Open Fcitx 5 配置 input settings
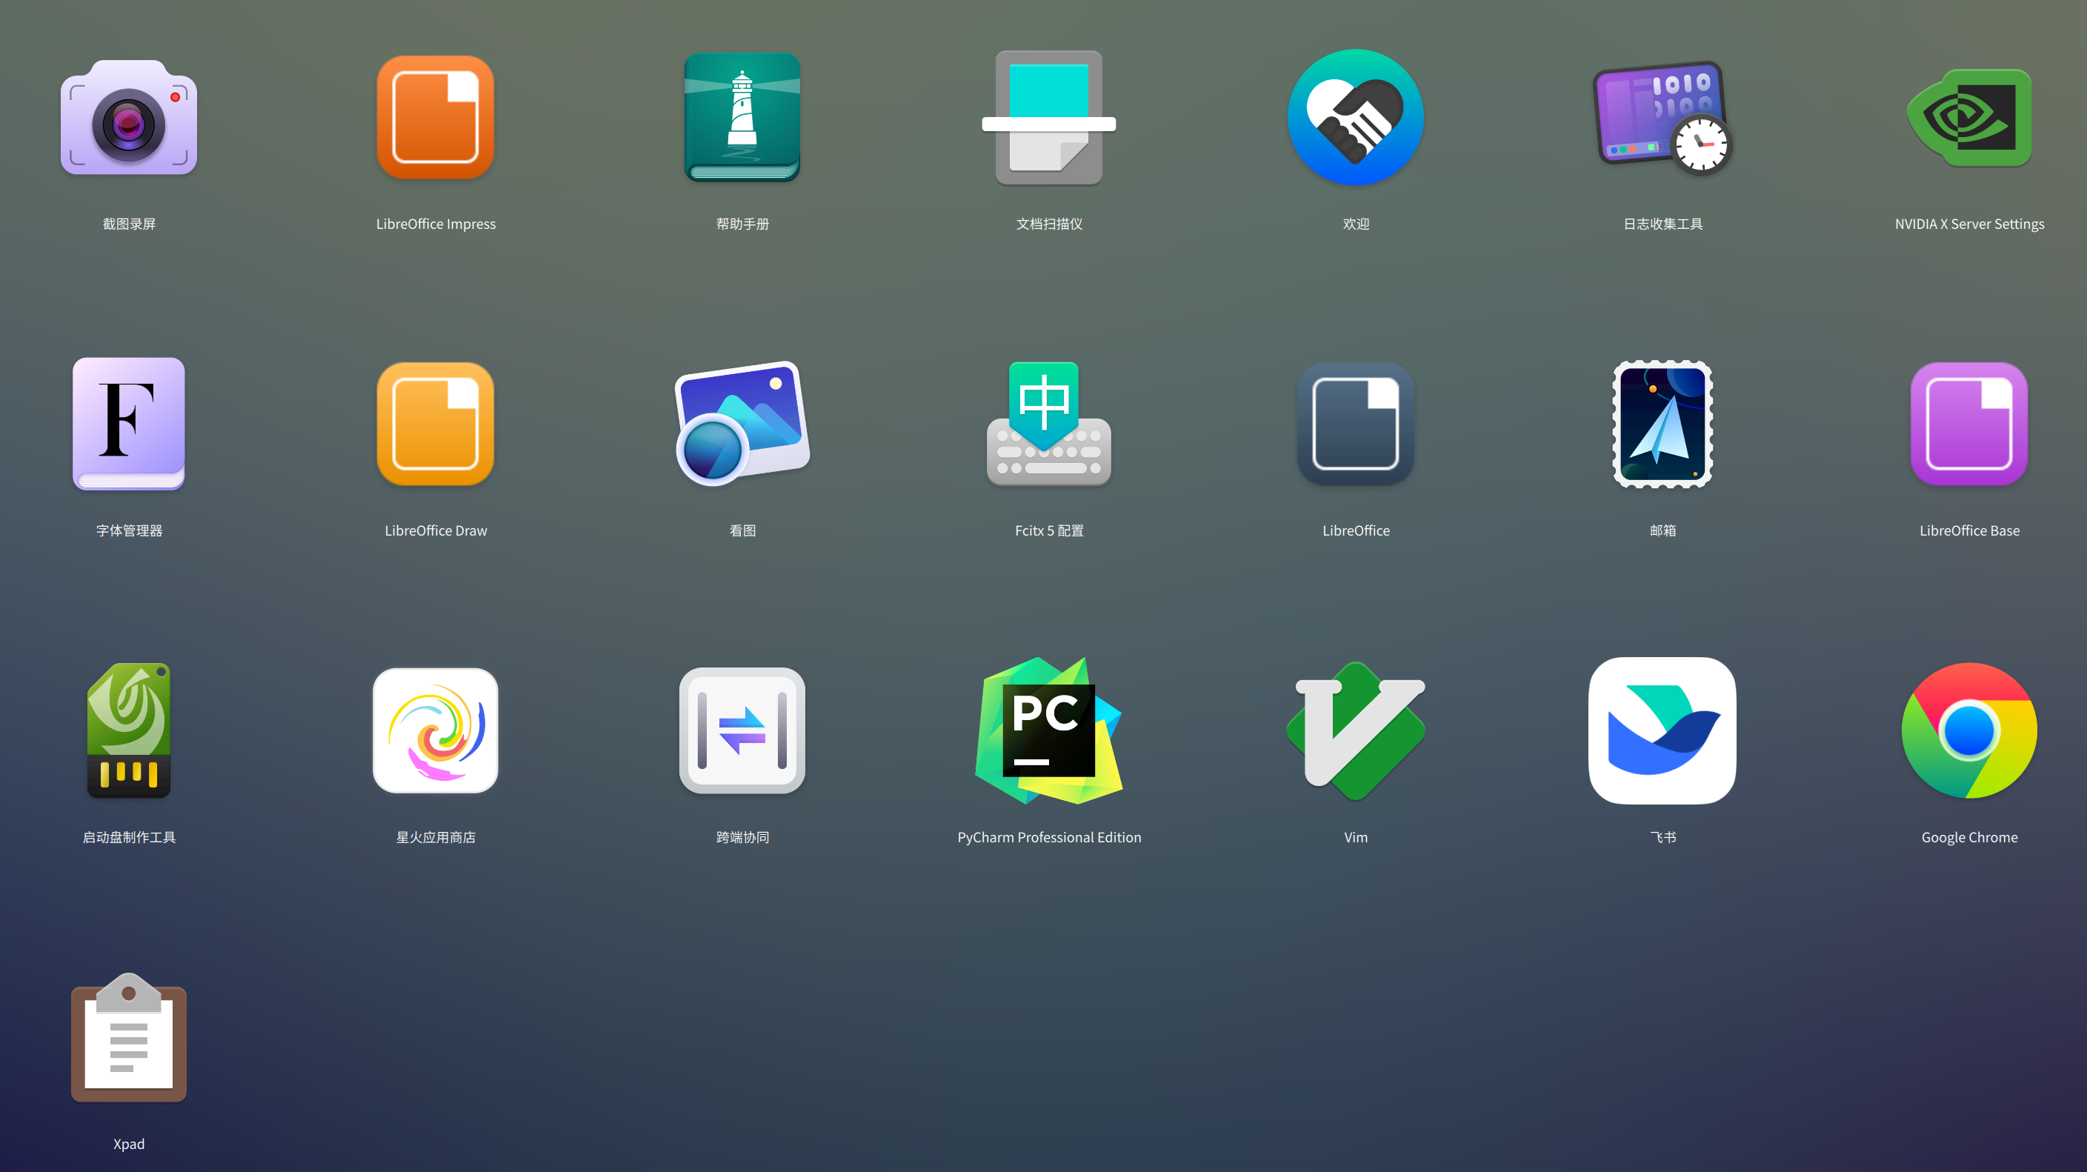2087x1172 pixels. 1049,424
